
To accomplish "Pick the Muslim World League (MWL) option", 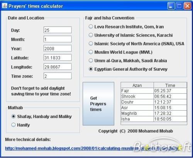I will click(x=120, y=52).
